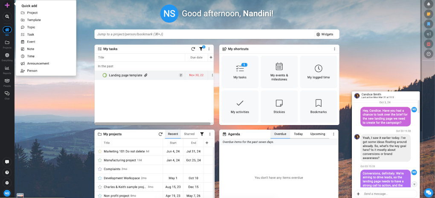This screenshot has width=435, height=198.
Task: Switch to the Starred projects tab
Action: [x=189, y=134]
